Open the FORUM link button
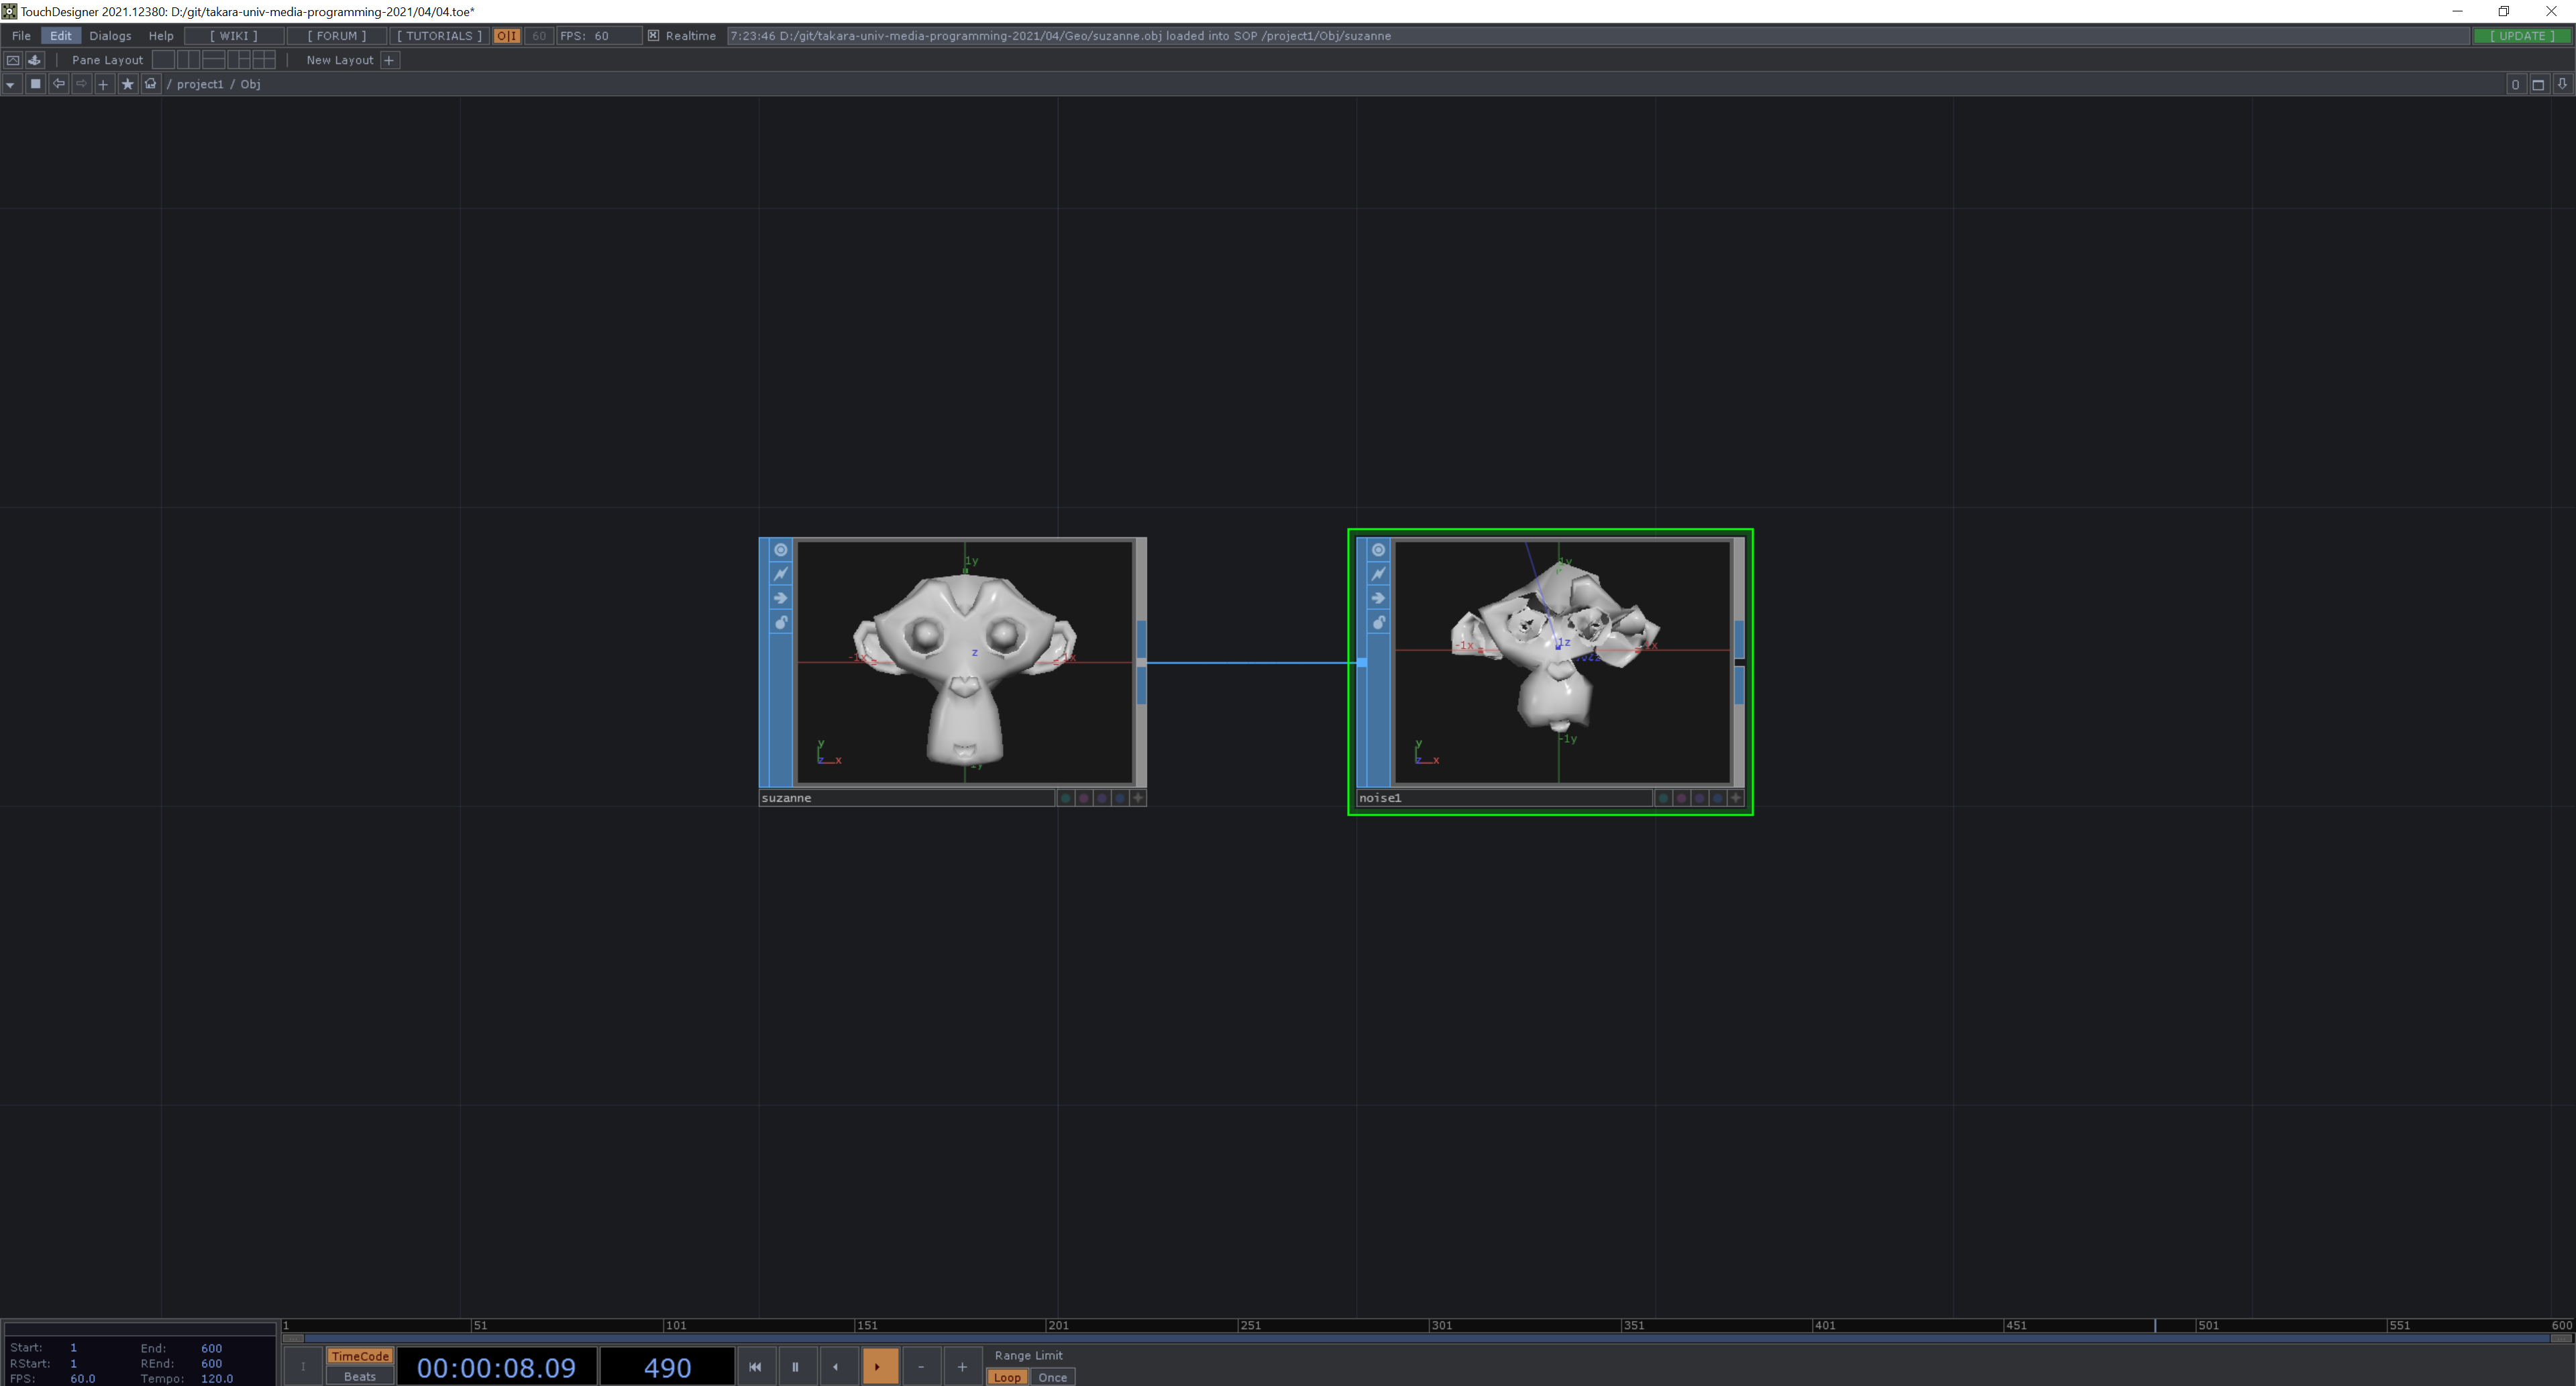Image resolution: width=2576 pixels, height=1386 pixels. (336, 36)
